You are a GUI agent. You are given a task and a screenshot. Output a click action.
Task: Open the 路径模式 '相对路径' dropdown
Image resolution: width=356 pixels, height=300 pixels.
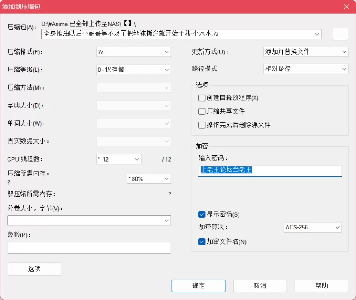tap(306, 69)
